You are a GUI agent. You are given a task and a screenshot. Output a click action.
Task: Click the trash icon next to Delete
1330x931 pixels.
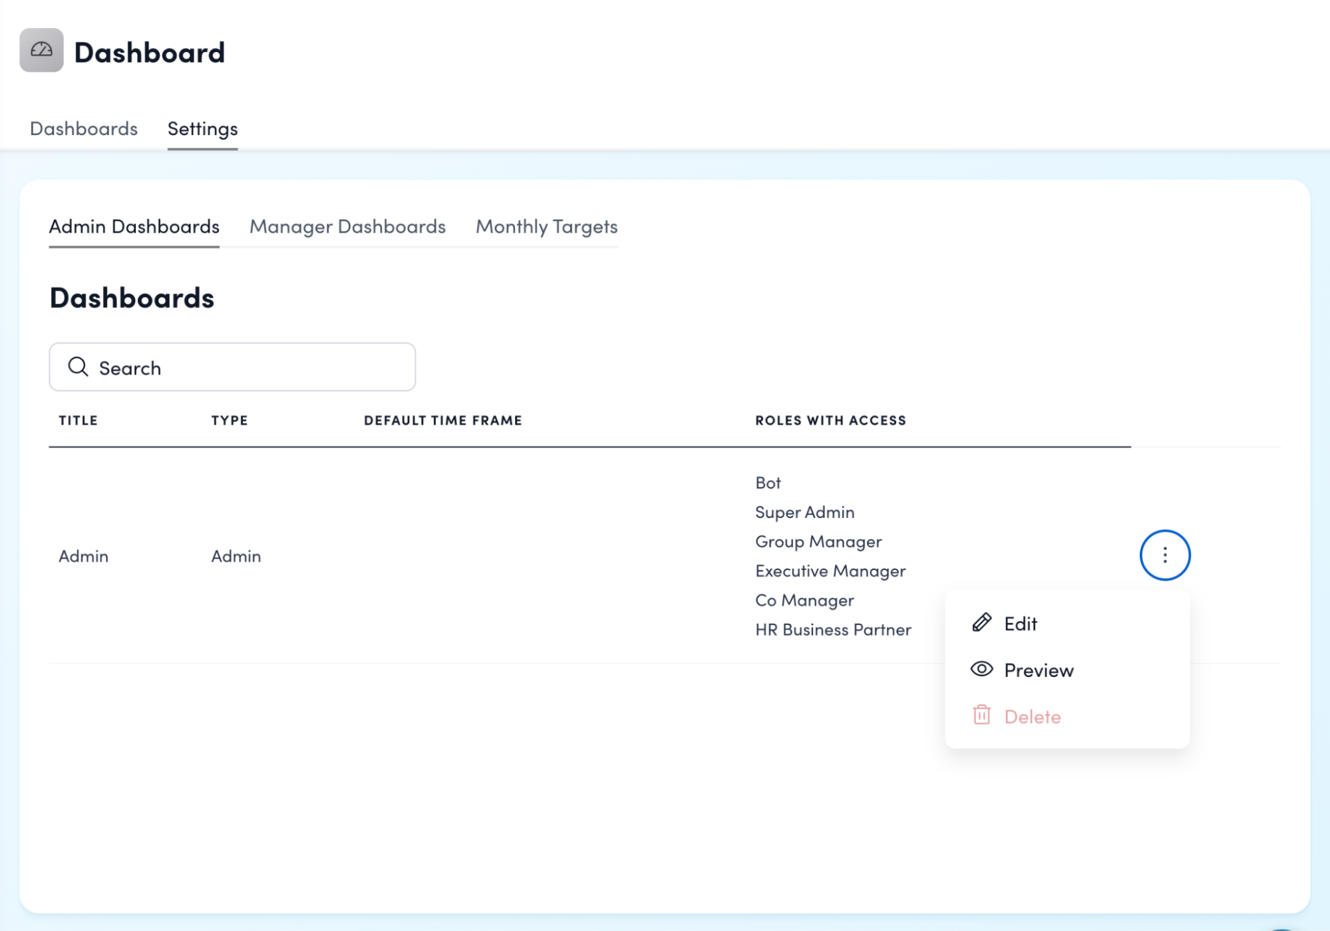click(x=981, y=716)
